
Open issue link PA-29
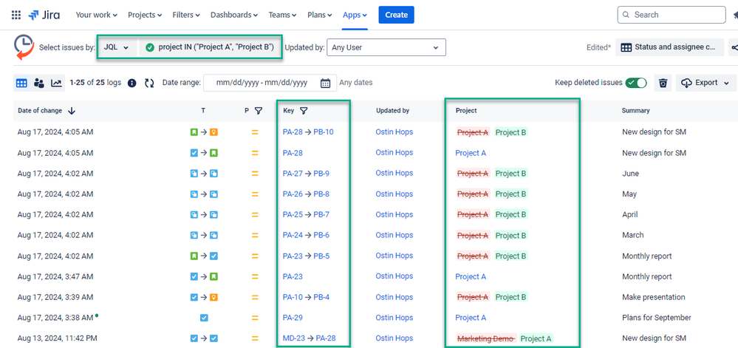pos(293,318)
